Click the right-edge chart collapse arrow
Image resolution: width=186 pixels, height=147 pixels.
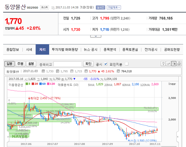tap(178, 137)
